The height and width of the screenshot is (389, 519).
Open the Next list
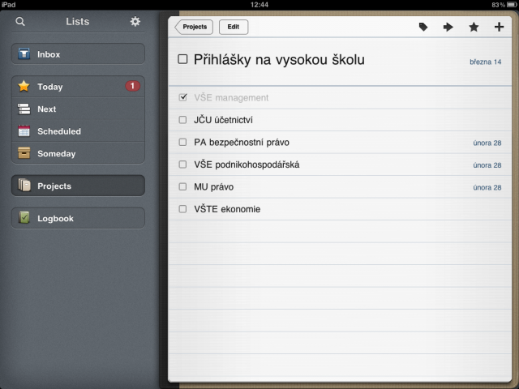click(x=78, y=109)
